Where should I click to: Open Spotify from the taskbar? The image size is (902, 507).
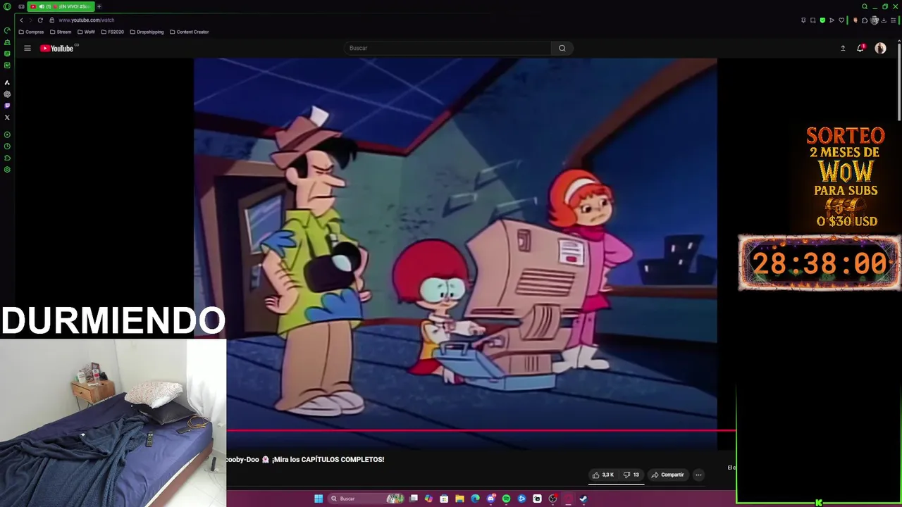pyautogui.click(x=506, y=499)
